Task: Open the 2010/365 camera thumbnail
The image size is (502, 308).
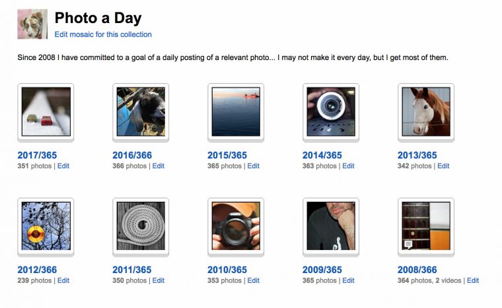Action: point(236,226)
